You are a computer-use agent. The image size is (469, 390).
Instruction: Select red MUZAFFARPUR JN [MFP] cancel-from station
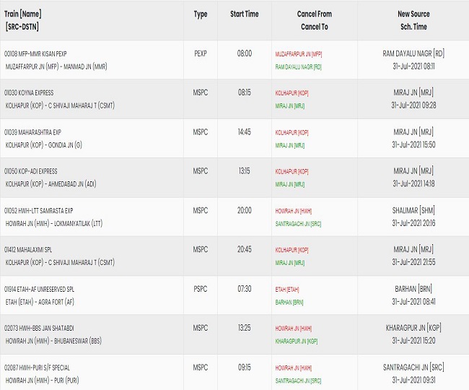(299, 54)
